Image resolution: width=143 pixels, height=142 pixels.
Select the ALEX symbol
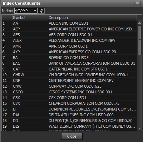(18, 40)
